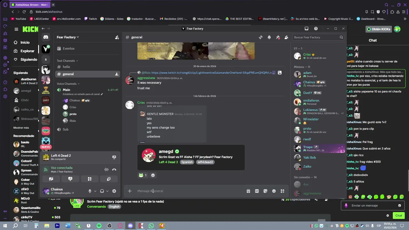Screen dimensions: 409x230
Task: Open Discord user settings gear
Action: click(114, 191)
